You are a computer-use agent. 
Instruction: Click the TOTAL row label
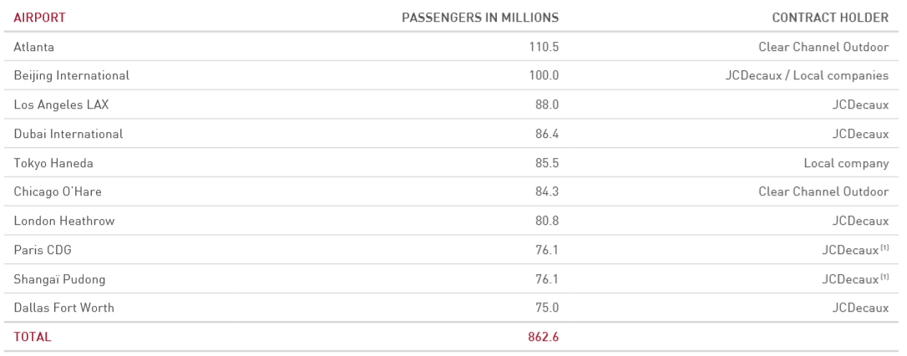(x=33, y=337)
